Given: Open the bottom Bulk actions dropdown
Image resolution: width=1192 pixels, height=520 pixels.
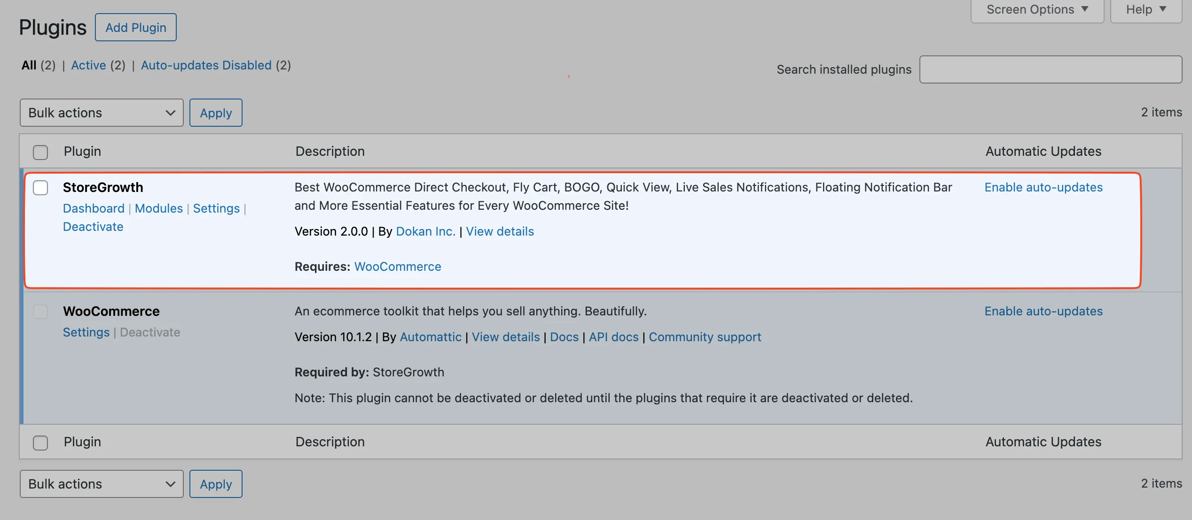Looking at the screenshot, I should point(102,484).
